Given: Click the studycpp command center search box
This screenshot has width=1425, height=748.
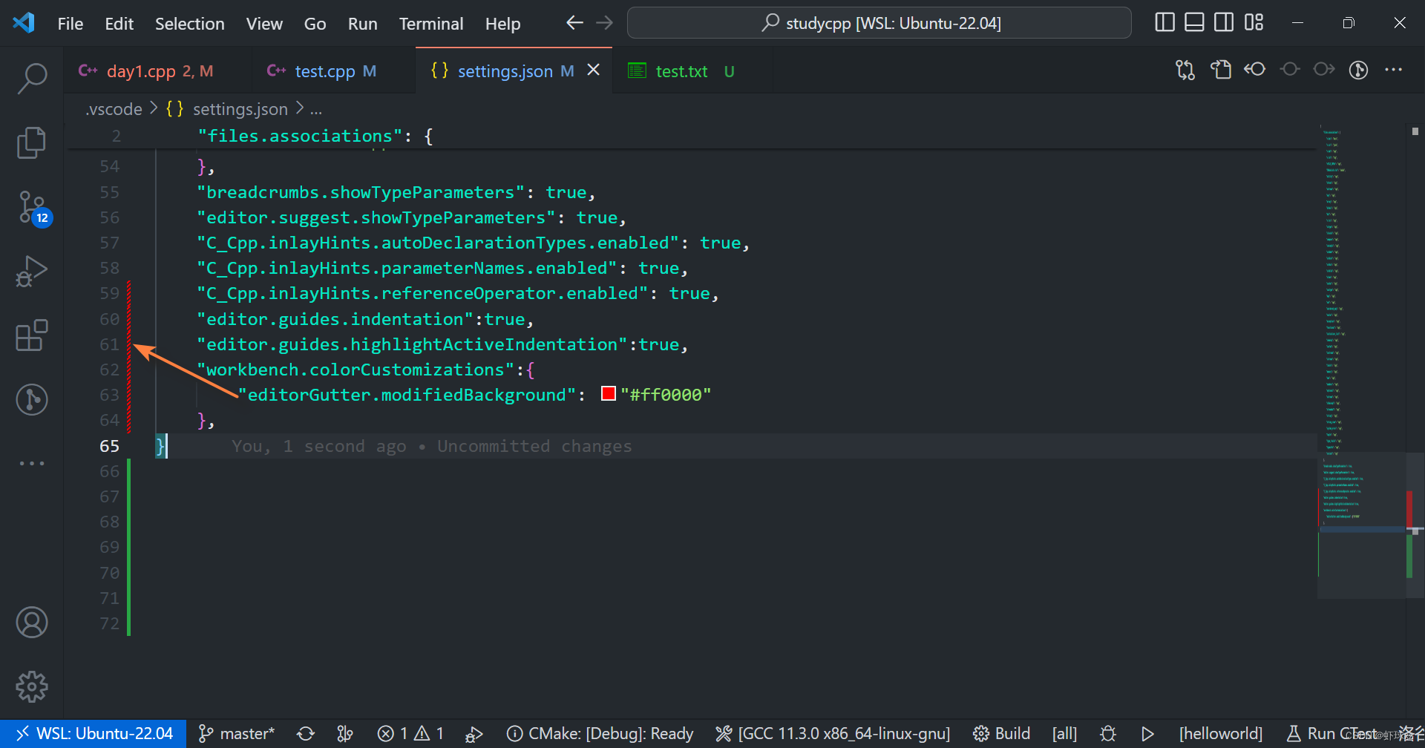Looking at the screenshot, I should coord(879,23).
